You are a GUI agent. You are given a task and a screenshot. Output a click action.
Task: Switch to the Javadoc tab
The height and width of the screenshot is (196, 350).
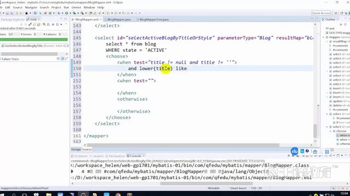[x=97, y=156]
